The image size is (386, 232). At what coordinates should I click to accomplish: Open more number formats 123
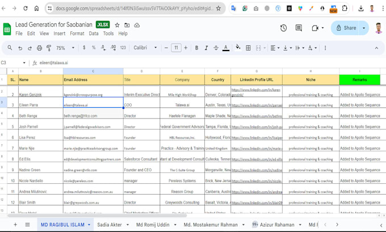[123, 48]
